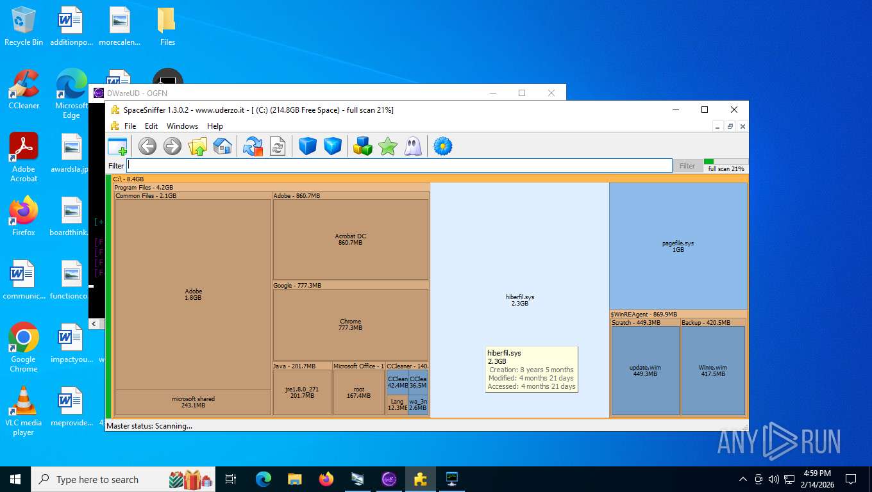This screenshot has width=872, height=492.
Task: Open Firefox desktop shortcut
Action: click(x=24, y=216)
